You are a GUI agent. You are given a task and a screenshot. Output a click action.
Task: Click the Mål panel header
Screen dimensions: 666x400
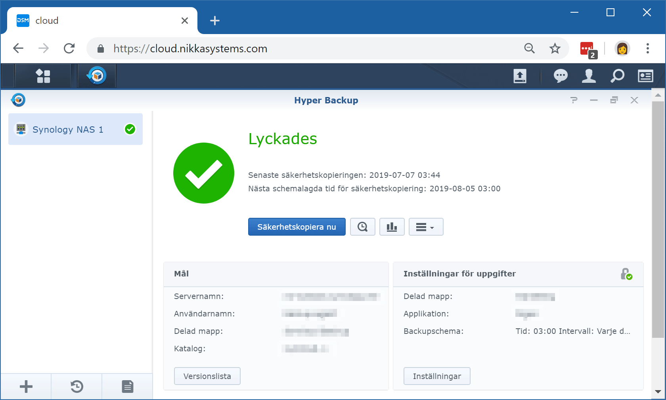(x=276, y=274)
